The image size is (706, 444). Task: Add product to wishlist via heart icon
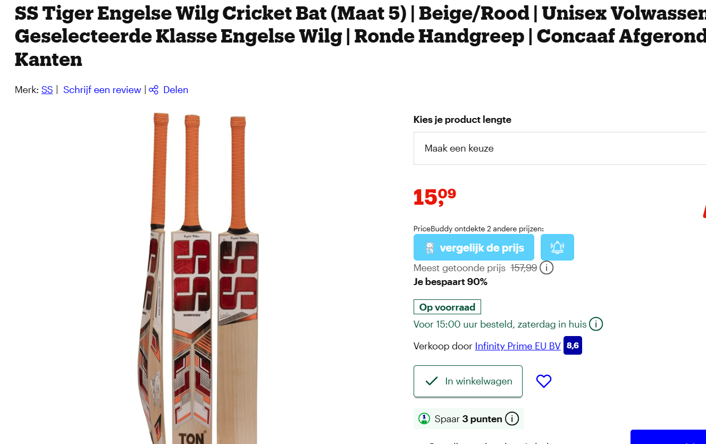543,381
